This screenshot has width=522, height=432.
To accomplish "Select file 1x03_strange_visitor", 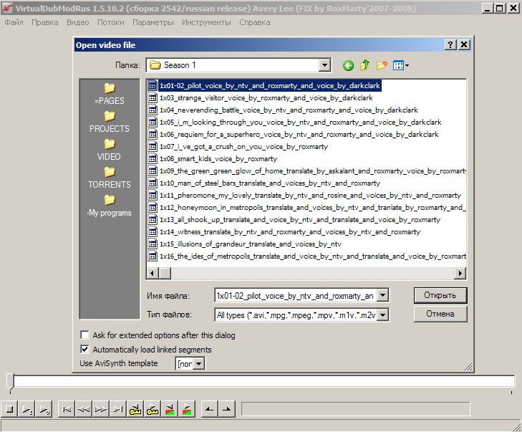I will pyautogui.click(x=266, y=97).
